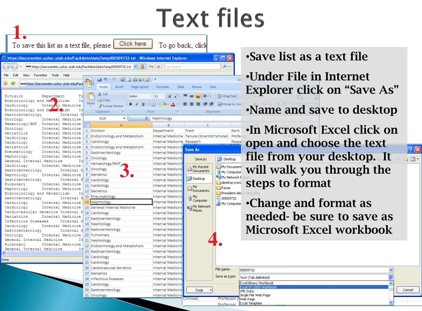Open the Page Layout tab in Excel

[x=140, y=87]
